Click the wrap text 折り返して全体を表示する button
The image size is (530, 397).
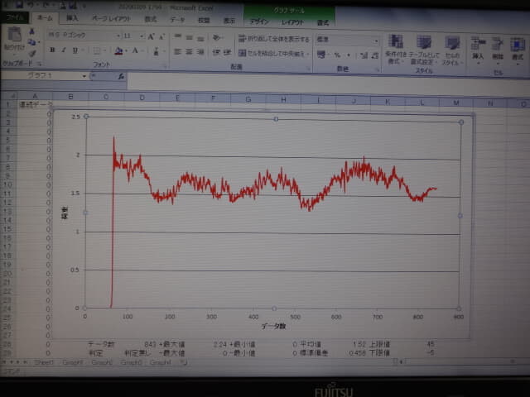point(273,39)
